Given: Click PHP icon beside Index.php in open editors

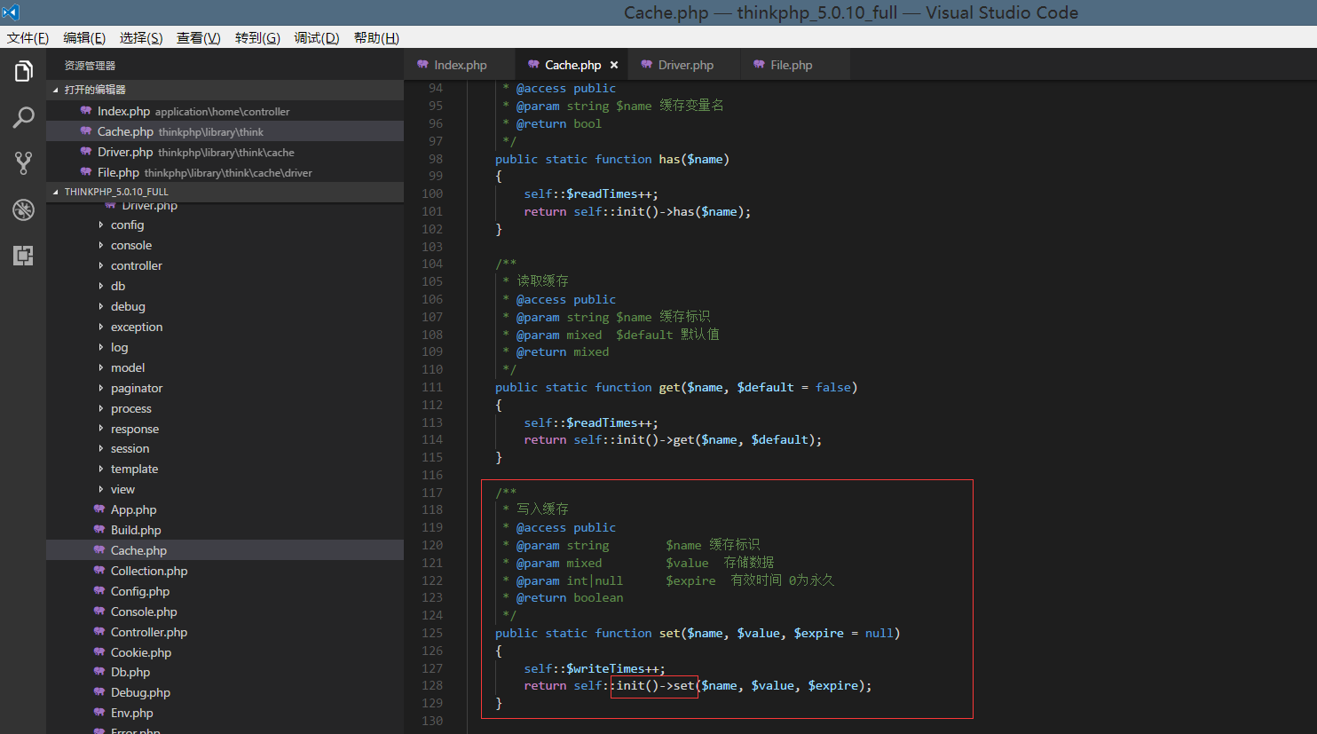Looking at the screenshot, I should click(86, 111).
